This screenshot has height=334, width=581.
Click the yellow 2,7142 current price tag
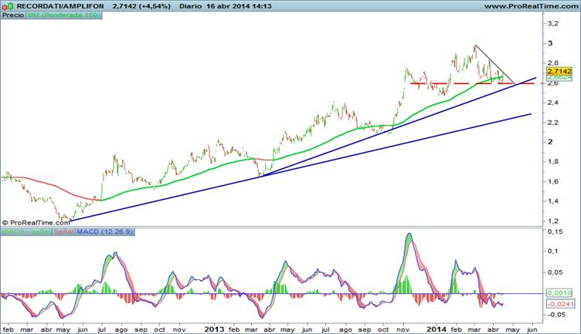tap(559, 71)
